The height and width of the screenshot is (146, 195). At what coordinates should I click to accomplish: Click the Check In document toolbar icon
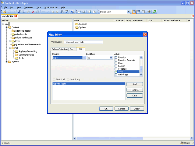click(80, 12)
